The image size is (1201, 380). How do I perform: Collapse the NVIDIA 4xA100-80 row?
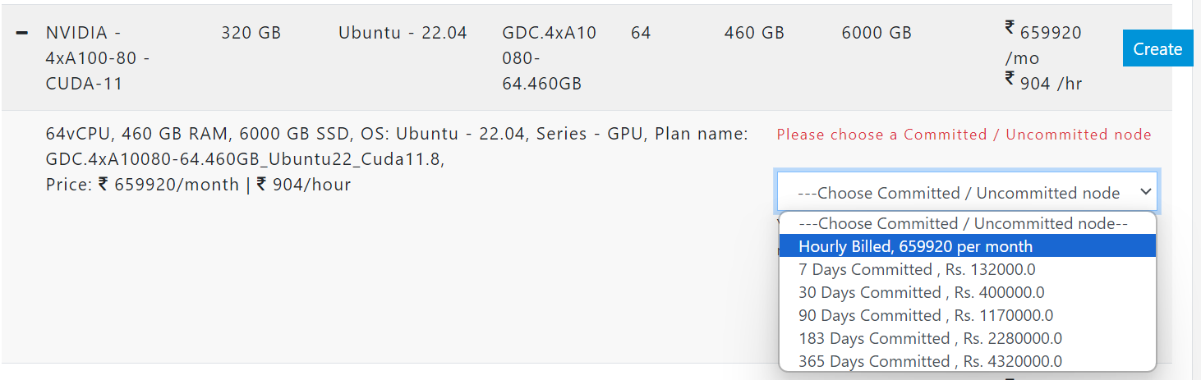pyautogui.click(x=22, y=32)
